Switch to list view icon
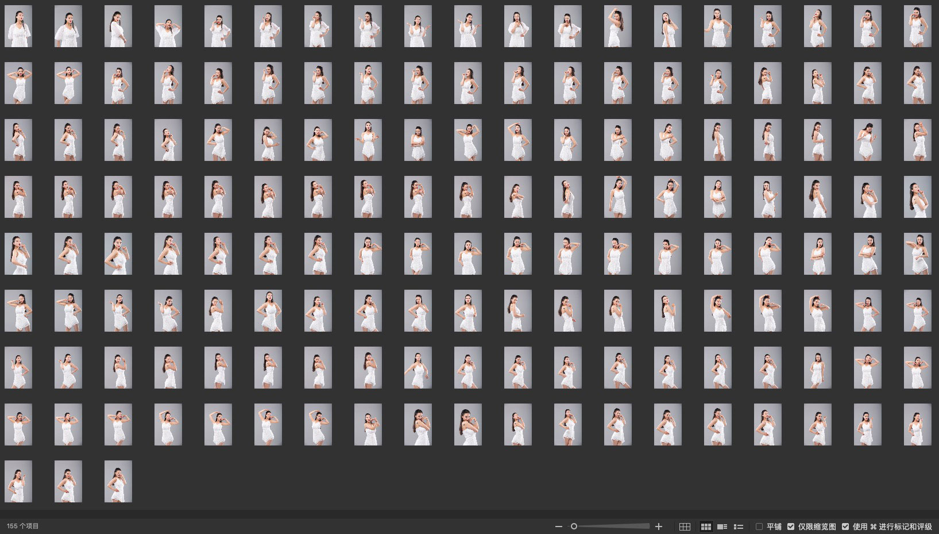 point(739,527)
